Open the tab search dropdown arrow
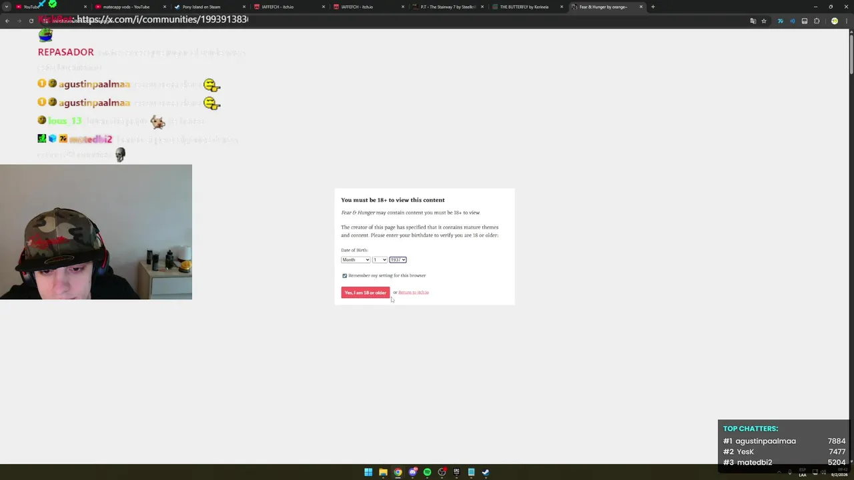 pos(6,7)
